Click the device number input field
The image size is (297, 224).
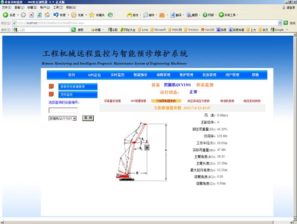63,110
